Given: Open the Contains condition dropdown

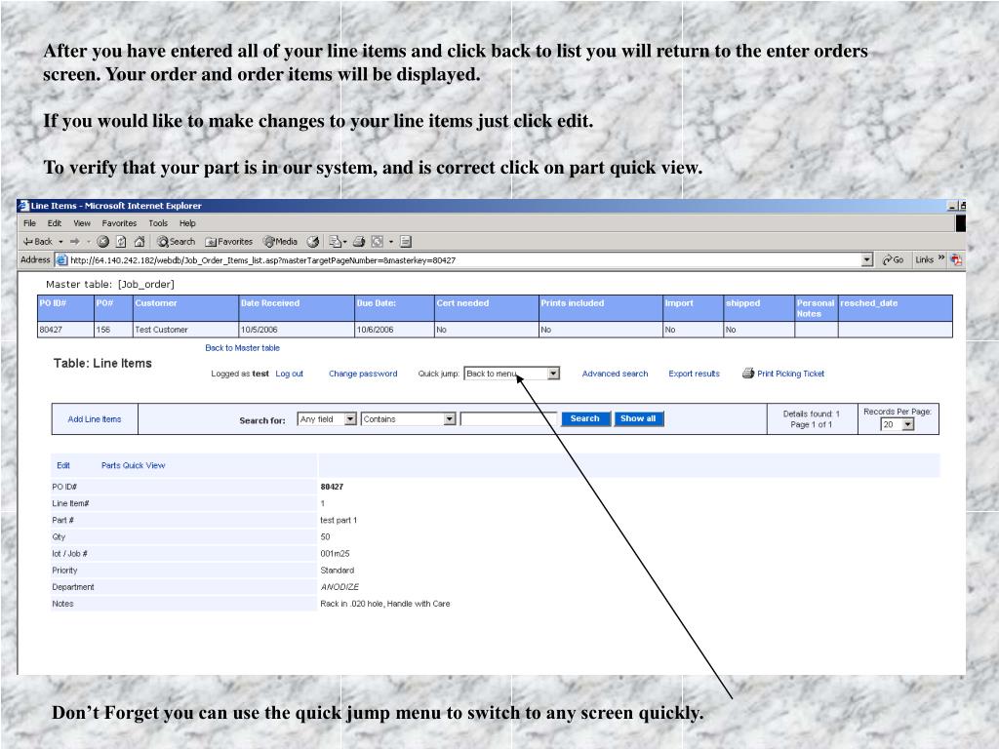Looking at the screenshot, I should pos(409,419).
